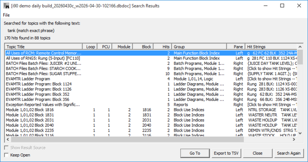Select the Module 1,01,02 Block 2031 row

pos(151,120)
